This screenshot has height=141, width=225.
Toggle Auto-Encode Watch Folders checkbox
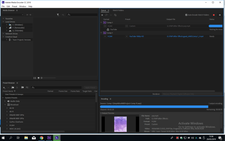pyautogui.click(x=186, y=15)
